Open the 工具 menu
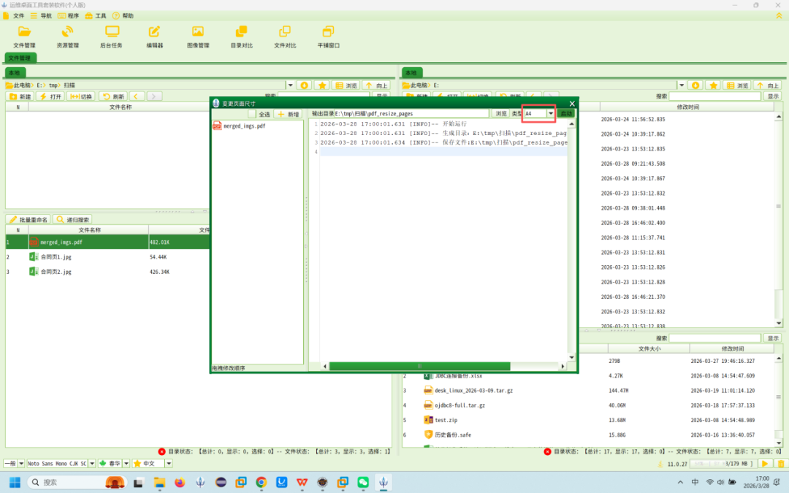789x493 pixels. (x=96, y=15)
